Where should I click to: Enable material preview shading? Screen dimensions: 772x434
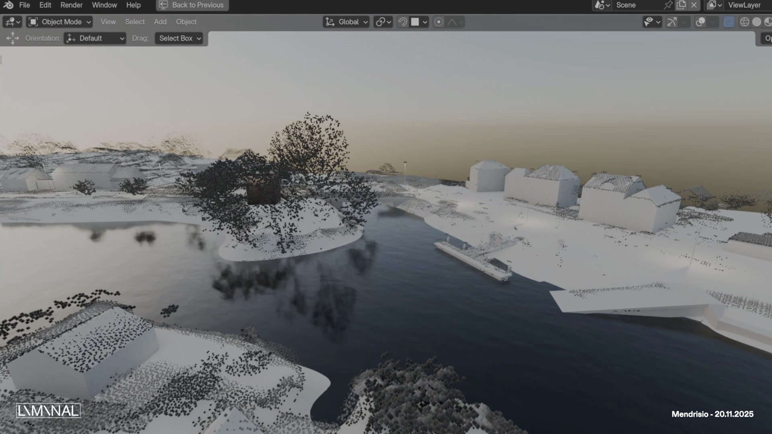click(x=769, y=22)
